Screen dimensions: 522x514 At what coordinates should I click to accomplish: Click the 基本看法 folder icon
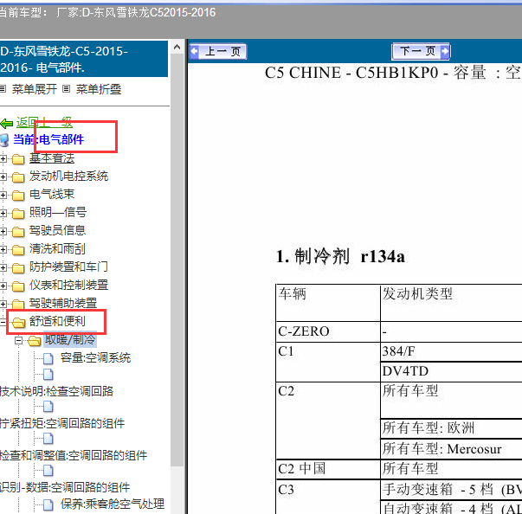pos(18,159)
